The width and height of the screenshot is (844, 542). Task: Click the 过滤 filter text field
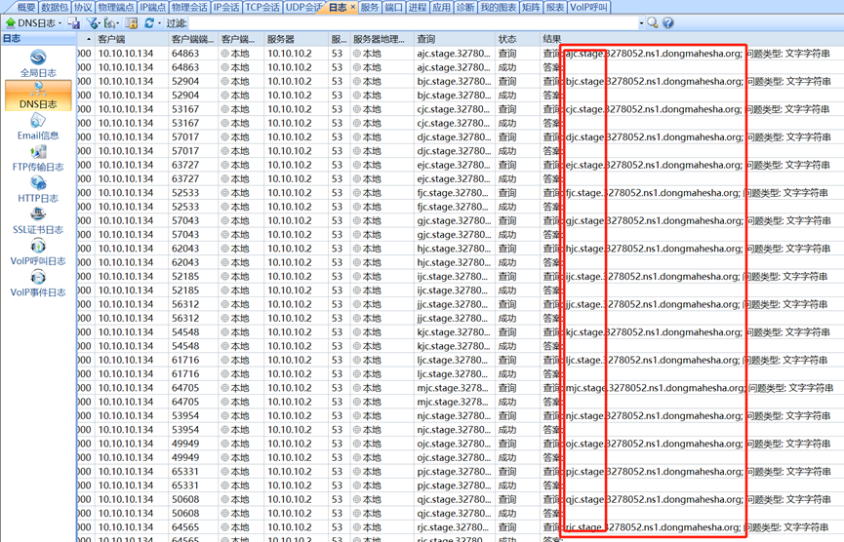(410, 23)
